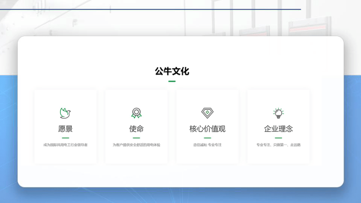Click the light bulb icon above 企业理念
361x203 pixels.
(x=278, y=113)
